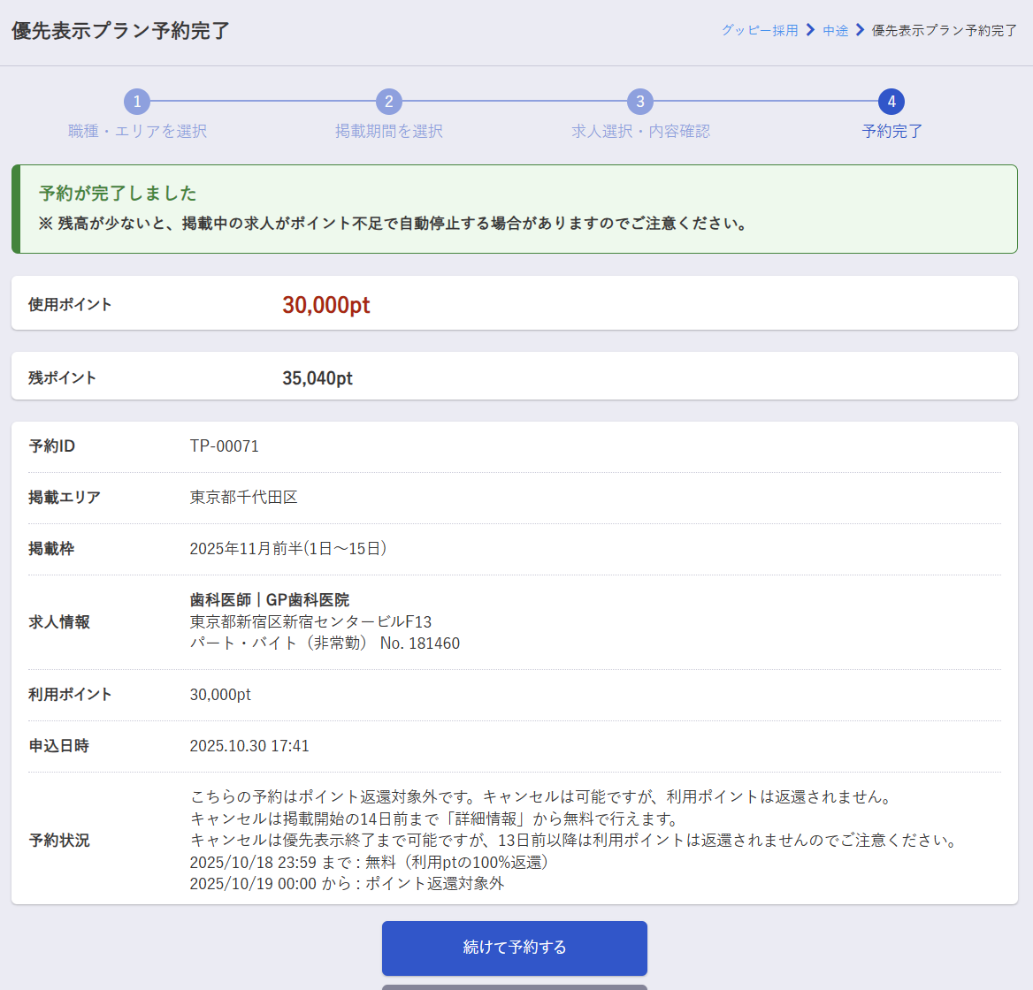This screenshot has width=1033, height=990.
Task: Click step 2 circle icon
Action: tap(389, 102)
